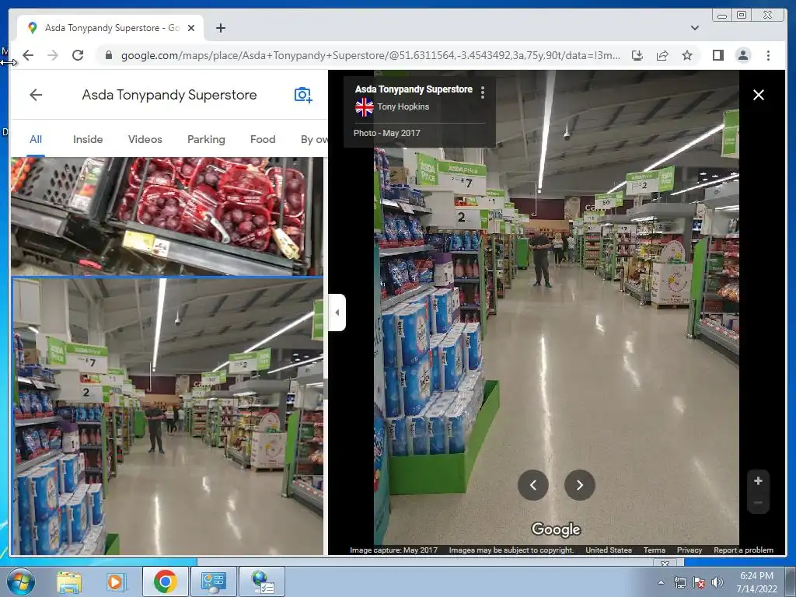Click the United States footer link
This screenshot has width=796, height=597.
609,550
